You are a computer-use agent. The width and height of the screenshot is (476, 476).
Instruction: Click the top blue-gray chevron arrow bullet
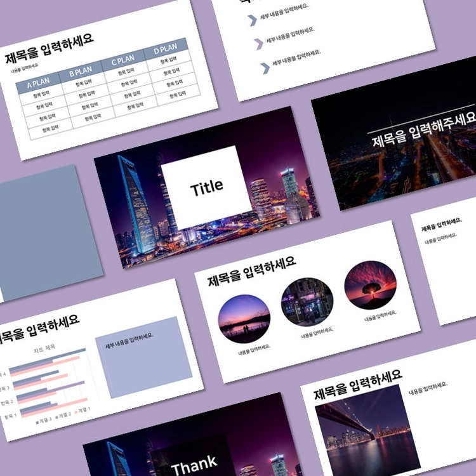[x=252, y=21]
